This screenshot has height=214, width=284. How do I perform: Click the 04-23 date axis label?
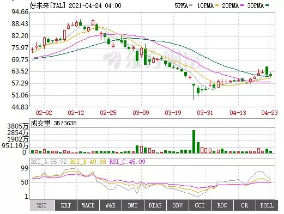pyautogui.click(x=270, y=113)
